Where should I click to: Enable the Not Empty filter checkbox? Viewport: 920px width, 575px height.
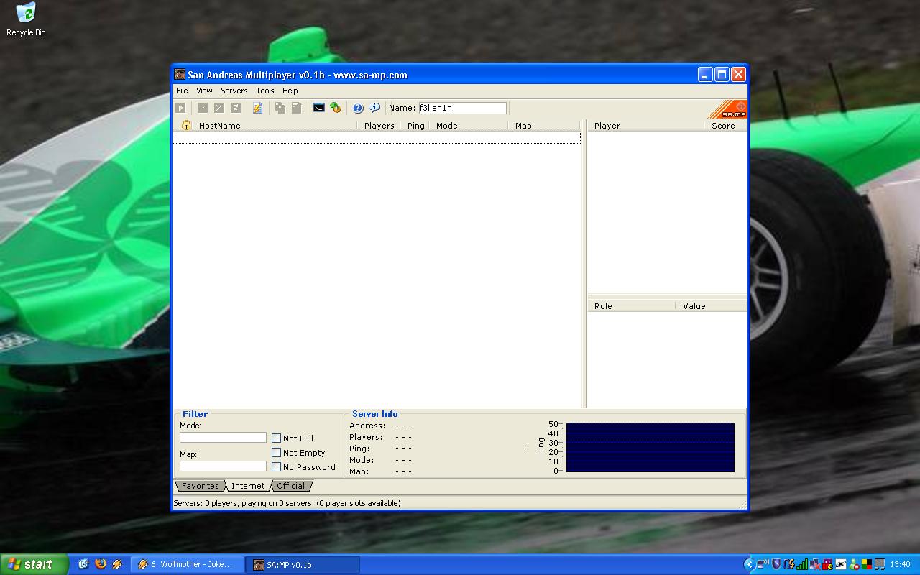[x=276, y=452]
